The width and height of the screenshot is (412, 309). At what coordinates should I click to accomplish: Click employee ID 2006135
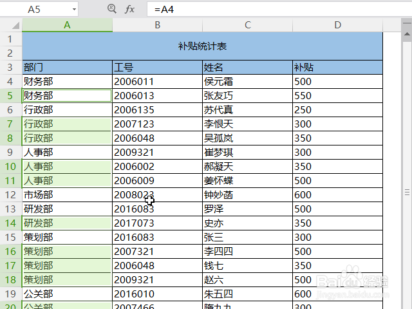(157, 110)
